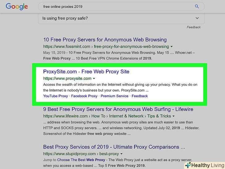Open dropdown arrow after 'Tips & Tricks'

pyautogui.click(x=173, y=116)
